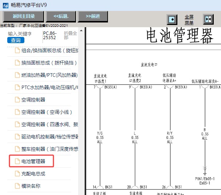Open the 全屏 fullscreen link

click(189, 17)
